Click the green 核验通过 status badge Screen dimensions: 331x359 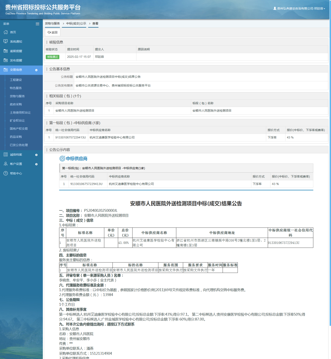tap(53, 57)
